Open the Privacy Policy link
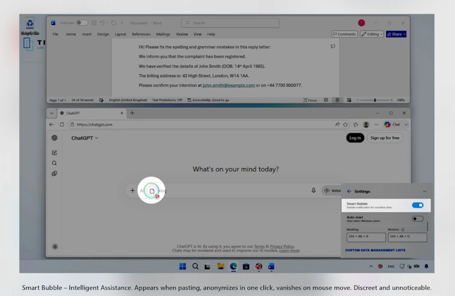This screenshot has width=455, height=296. point(282,246)
